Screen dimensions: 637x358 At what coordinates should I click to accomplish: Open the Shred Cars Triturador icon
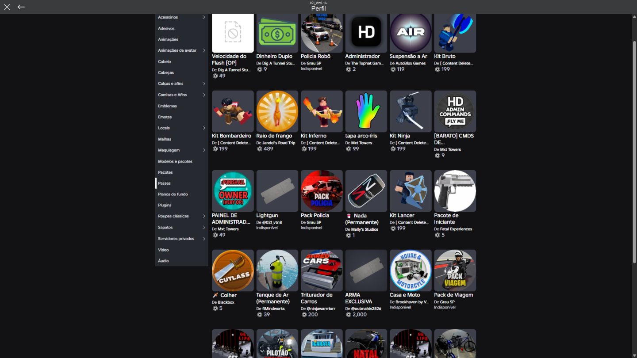(322, 270)
